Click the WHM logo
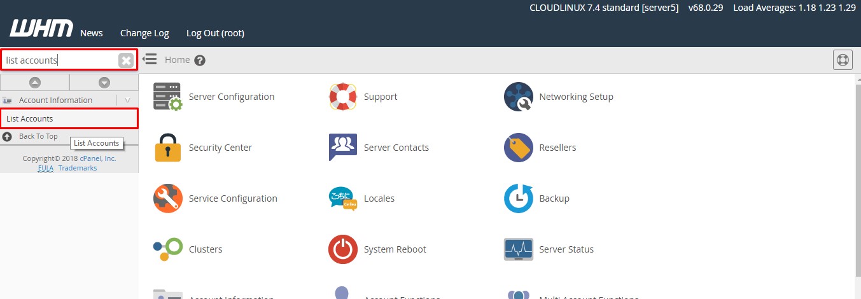The height and width of the screenshot is (299, 861). point(41,29)
